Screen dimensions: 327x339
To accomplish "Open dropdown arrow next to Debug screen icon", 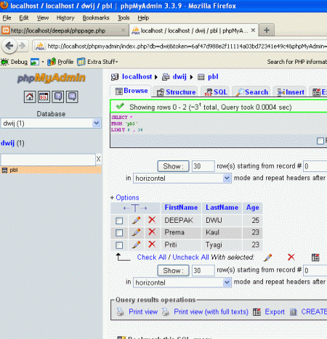I will click(x=43, y=62).
